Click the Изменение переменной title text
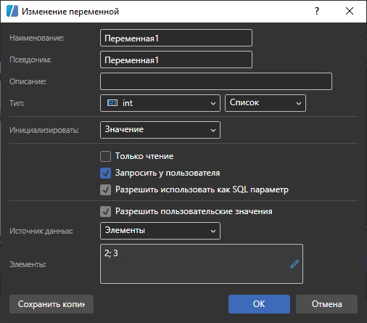This screenshot has width=367, height=323. point(70,12)
